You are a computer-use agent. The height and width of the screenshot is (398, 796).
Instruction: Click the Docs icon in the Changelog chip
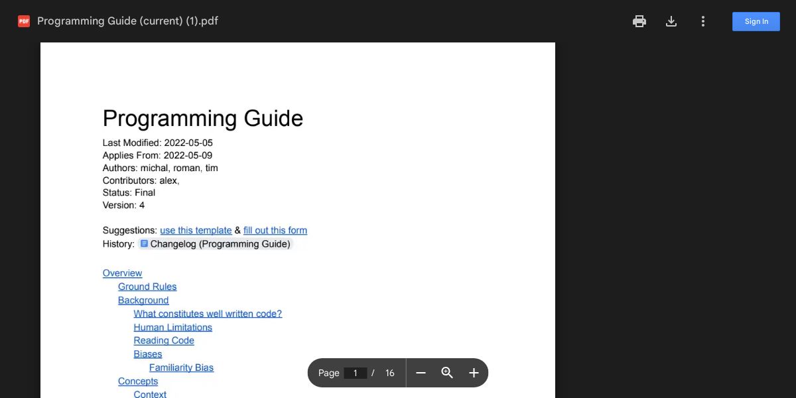point(144,243)
